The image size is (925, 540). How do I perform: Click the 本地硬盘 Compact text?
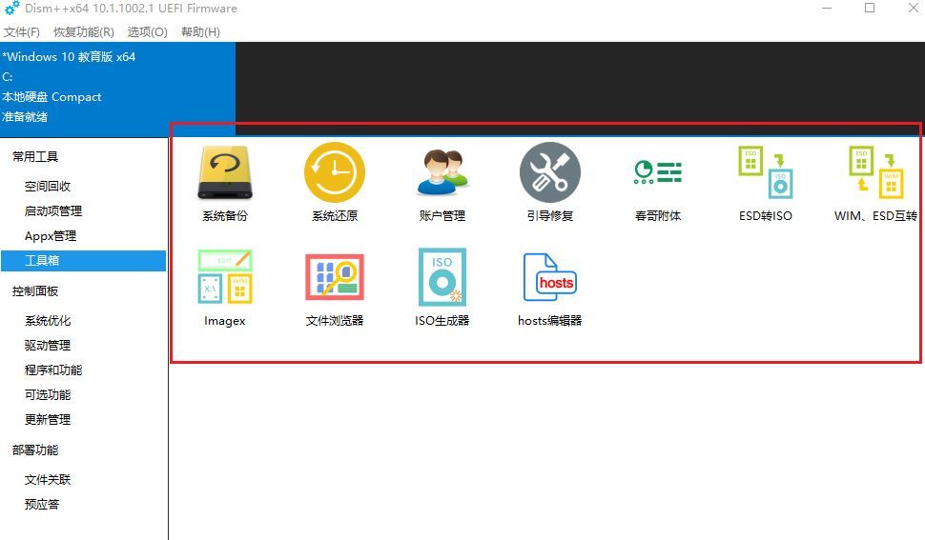tap(51, 96)
